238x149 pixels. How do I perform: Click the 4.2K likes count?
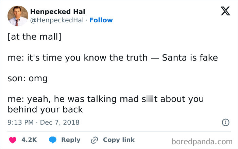29,140
